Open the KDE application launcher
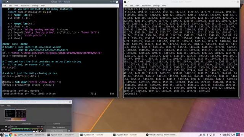Image resolution: width=244 pixels, height=137 pixels. pos(2,135)
